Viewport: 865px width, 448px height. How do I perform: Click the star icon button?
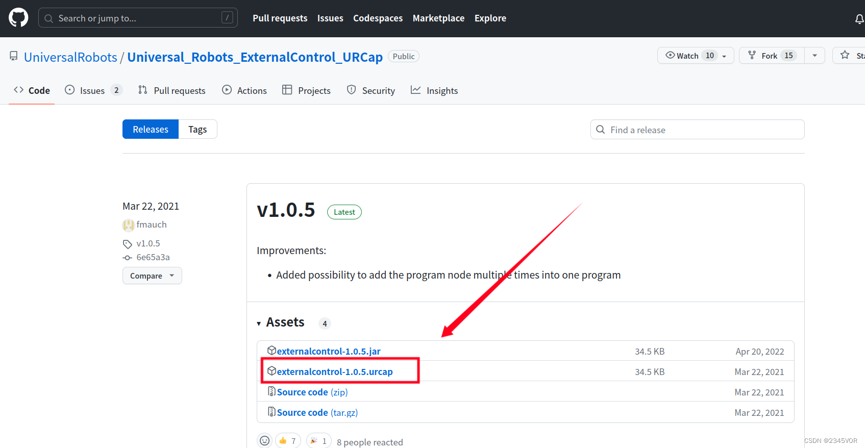[x=845, y=55]
